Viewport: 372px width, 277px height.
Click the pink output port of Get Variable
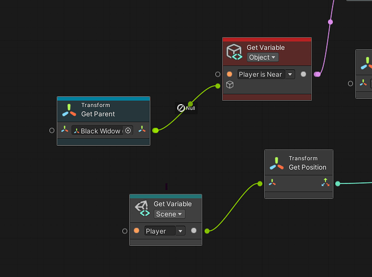tap(317, 74)
